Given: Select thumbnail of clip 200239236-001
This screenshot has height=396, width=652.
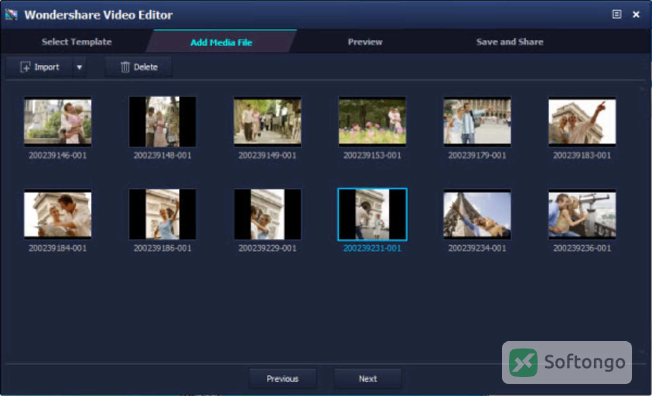Looking at the screenshot, I should pyautogui.click(x=582, y=214).
